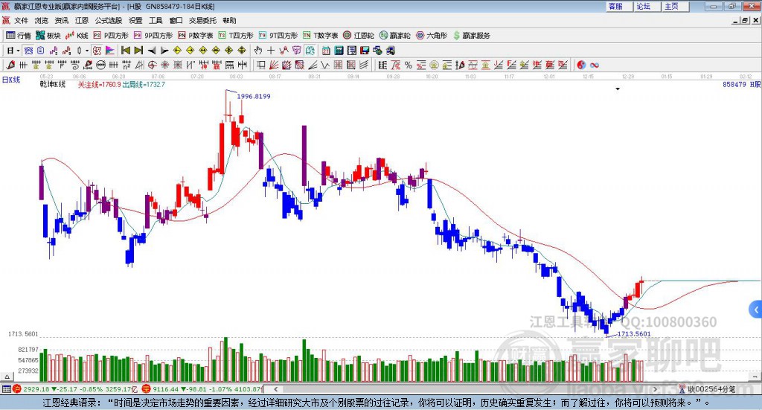Toggle the highlighted brain-map toolbar button

[x=310, y=51]
